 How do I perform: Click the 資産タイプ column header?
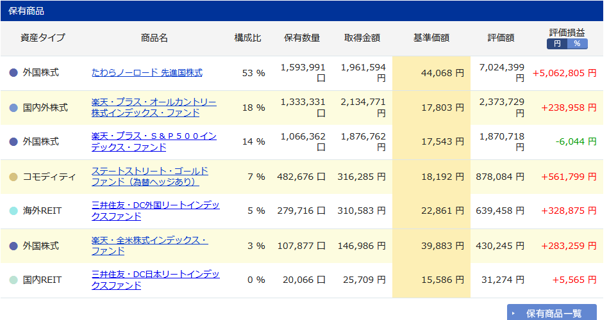[43, 38]
